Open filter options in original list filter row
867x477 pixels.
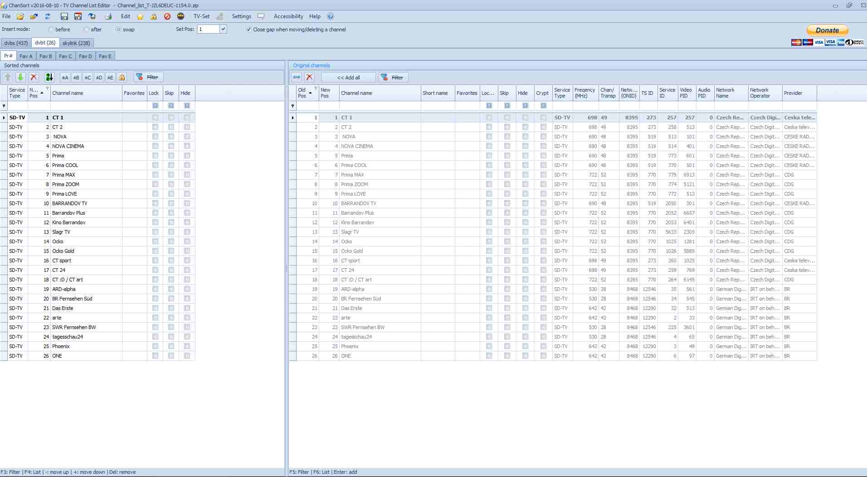pos(293,106)
